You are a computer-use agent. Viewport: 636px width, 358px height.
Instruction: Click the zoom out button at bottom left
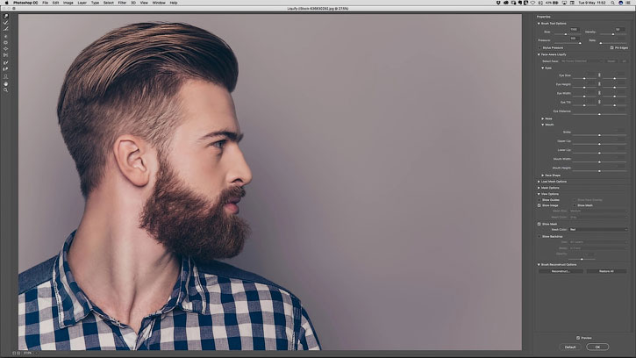[x=14, y=353]
